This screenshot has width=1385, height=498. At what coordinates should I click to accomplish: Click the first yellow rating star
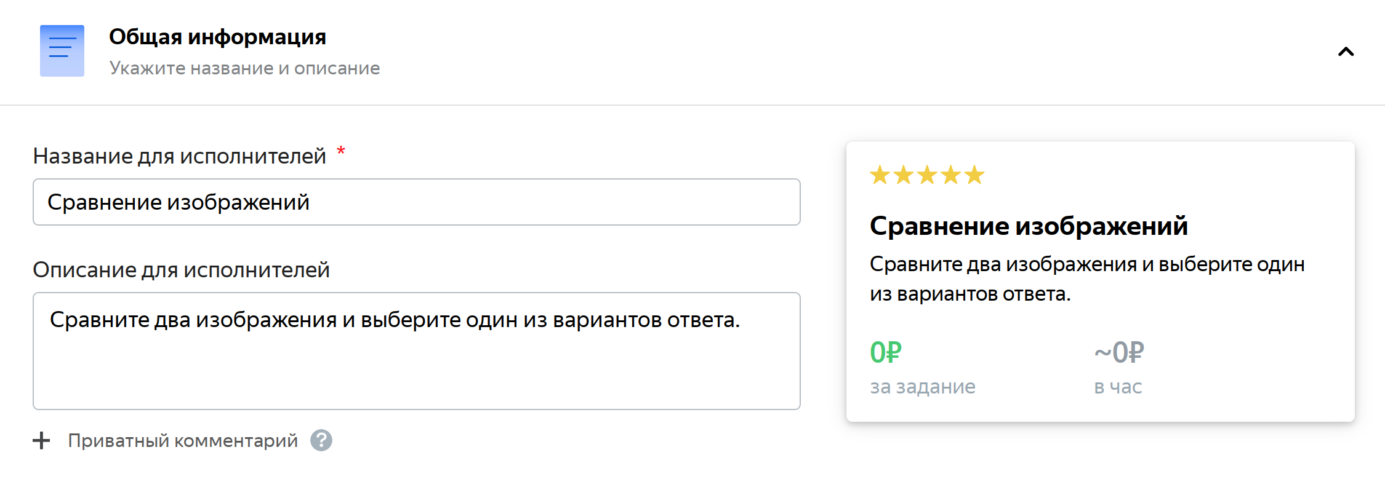tap(880, 175)
